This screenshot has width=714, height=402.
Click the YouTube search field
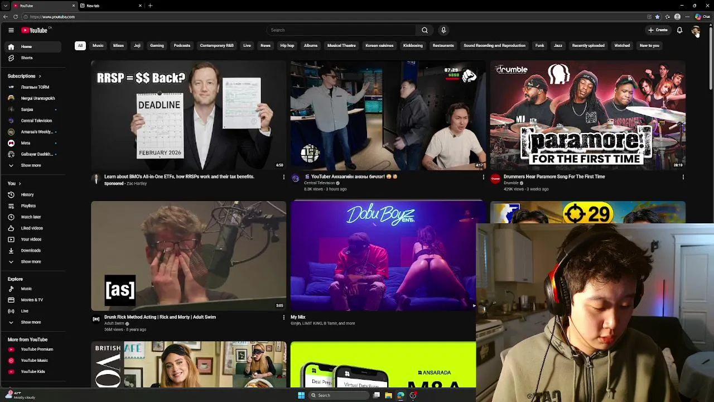pyautogui.click(x=341, y=30)
